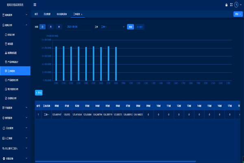
Task: Select the 月 time granularity option
Action: point(51,27)
